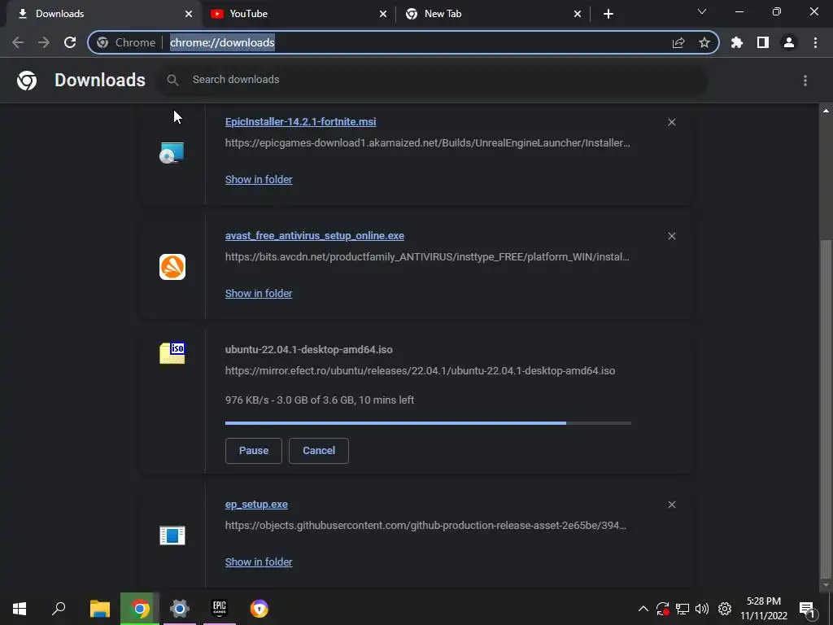The image size is (833, 625).
Task: Click the share page icon in the address bar
Action: pyautogui.click(x=678, y=42)
